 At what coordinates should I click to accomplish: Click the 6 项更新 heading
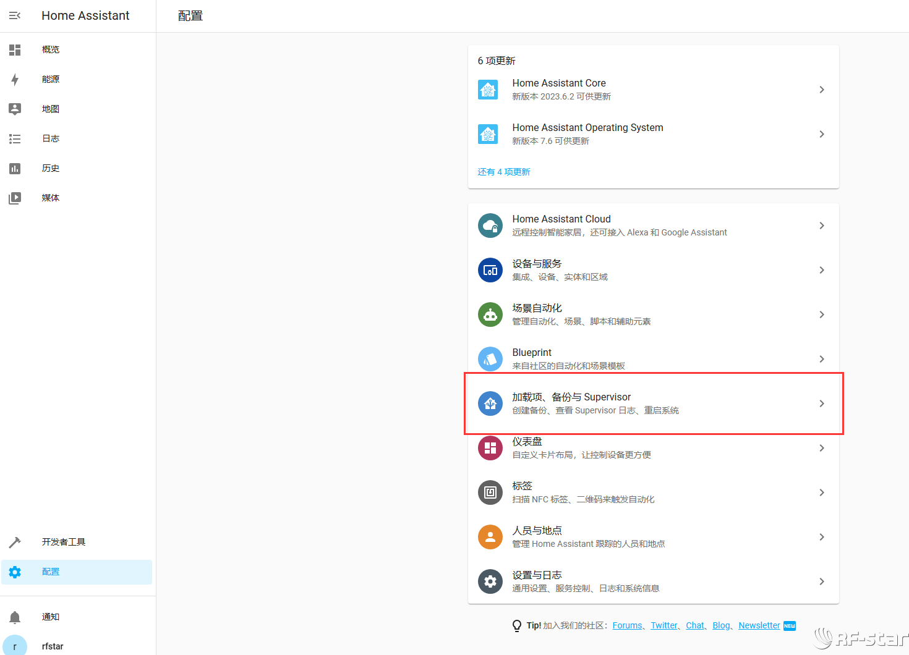pyautogui.click(x=497, y=61)
